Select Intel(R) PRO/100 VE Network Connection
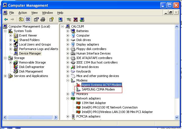 pos(110,107)
